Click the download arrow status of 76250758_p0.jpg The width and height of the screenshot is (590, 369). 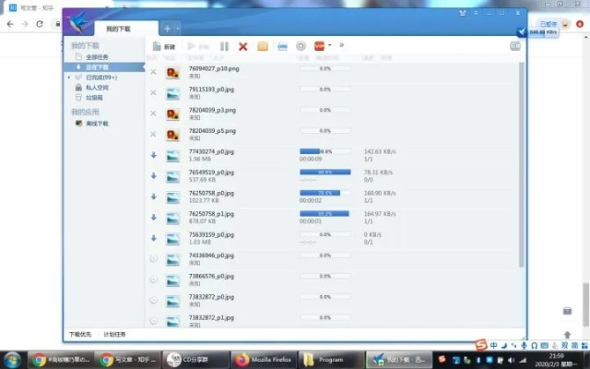coord(153,196)
